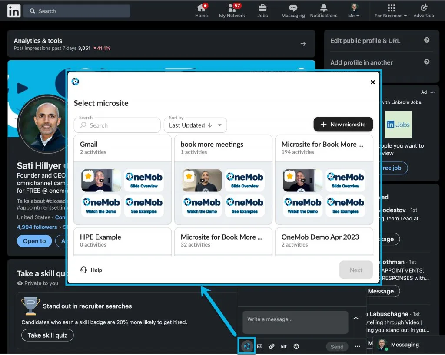Close the Select microsite dialog

click(372, 82)
